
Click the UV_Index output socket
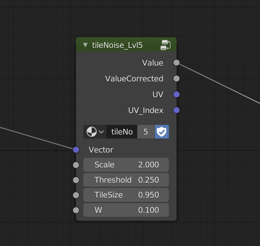tap(176, 110)
